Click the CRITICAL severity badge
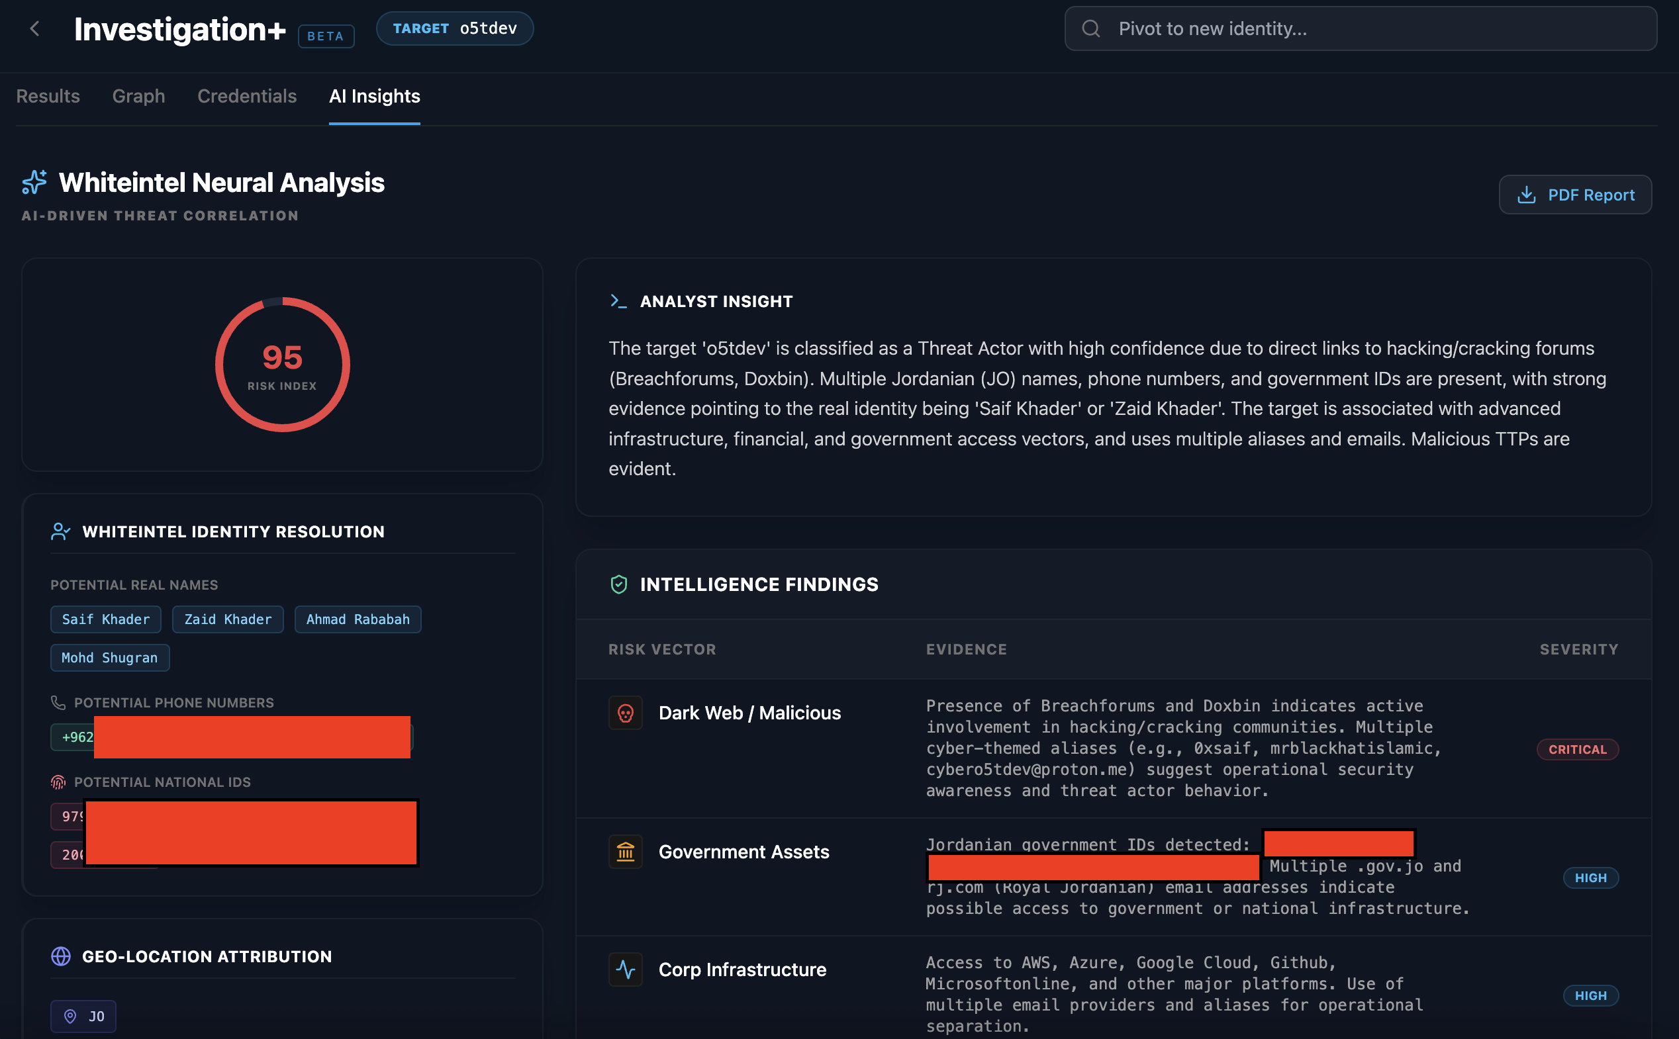1679x1039 pixels. coord(1576,749)
